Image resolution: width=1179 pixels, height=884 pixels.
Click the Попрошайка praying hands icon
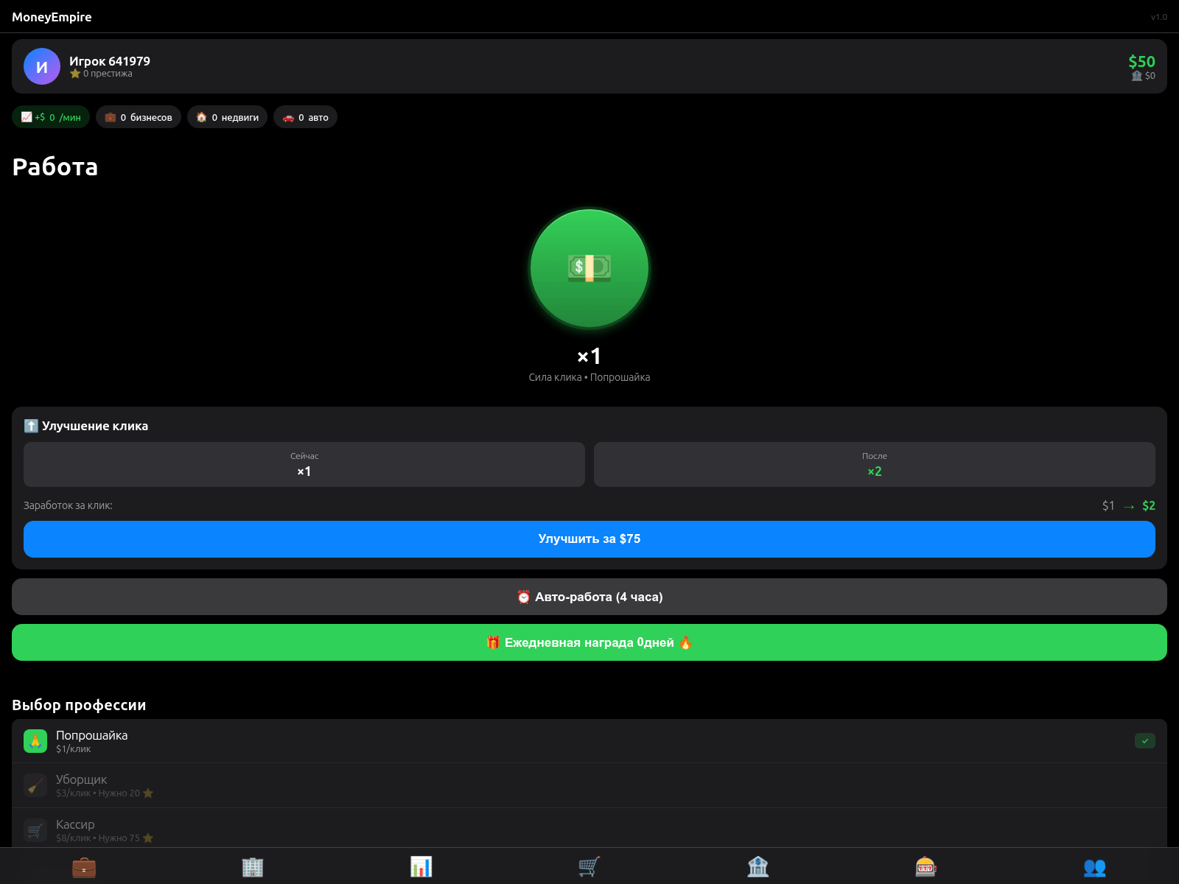point(35,741)
